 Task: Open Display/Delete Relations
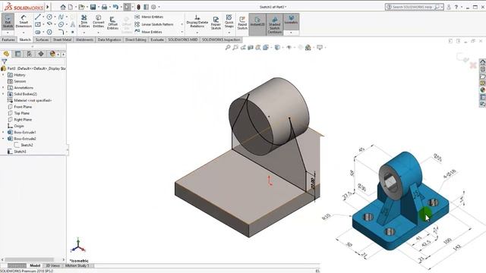(x=197, y=21)
